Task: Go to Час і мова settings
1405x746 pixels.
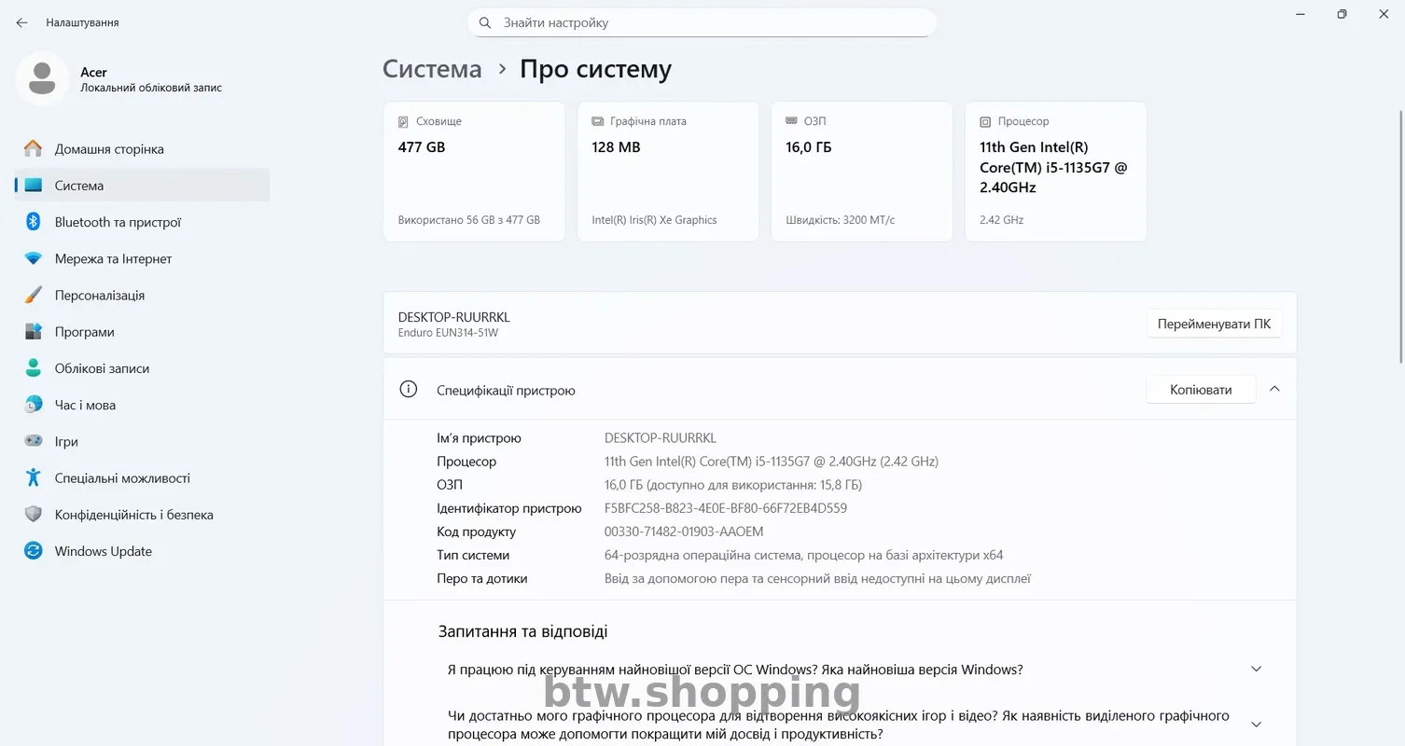Action: coord(85,405)
